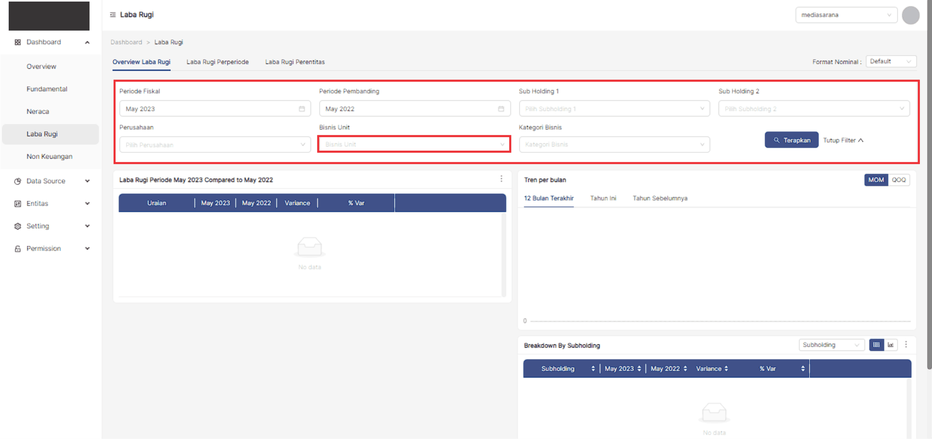Click the user avatar at top right

(910, 15)
